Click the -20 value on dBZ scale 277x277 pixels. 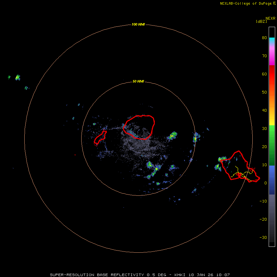point(263,219)
